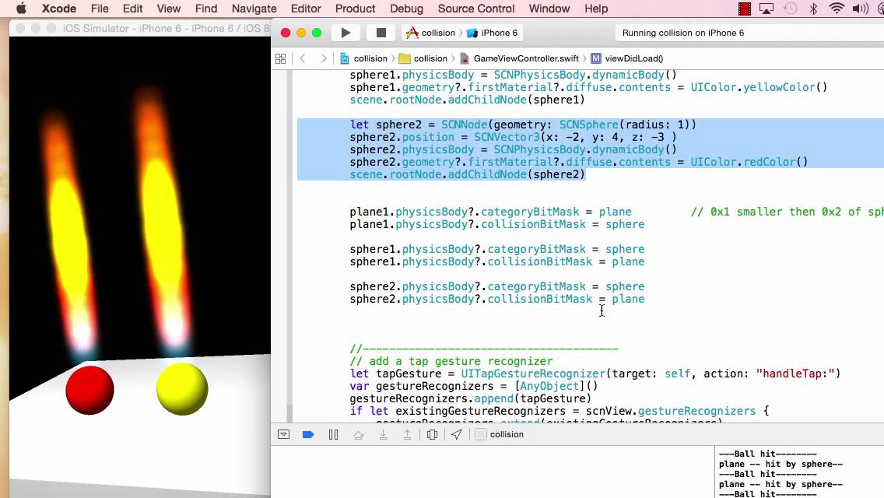
Task: Open AirPlay display menu bar icon
Action: [766, 9]
